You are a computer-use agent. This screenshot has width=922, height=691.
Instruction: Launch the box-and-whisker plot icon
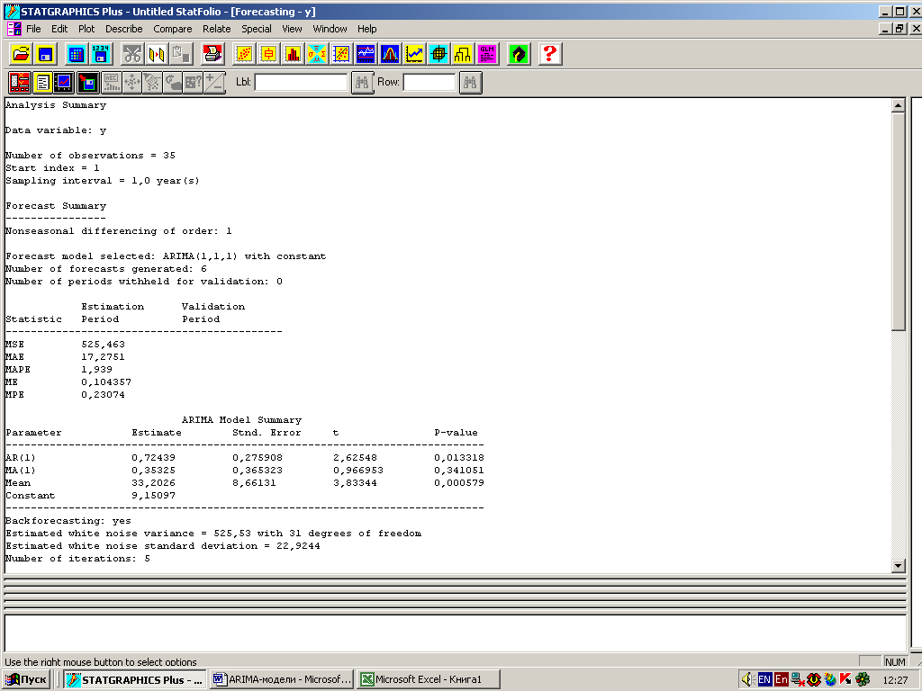pos(268,54)
